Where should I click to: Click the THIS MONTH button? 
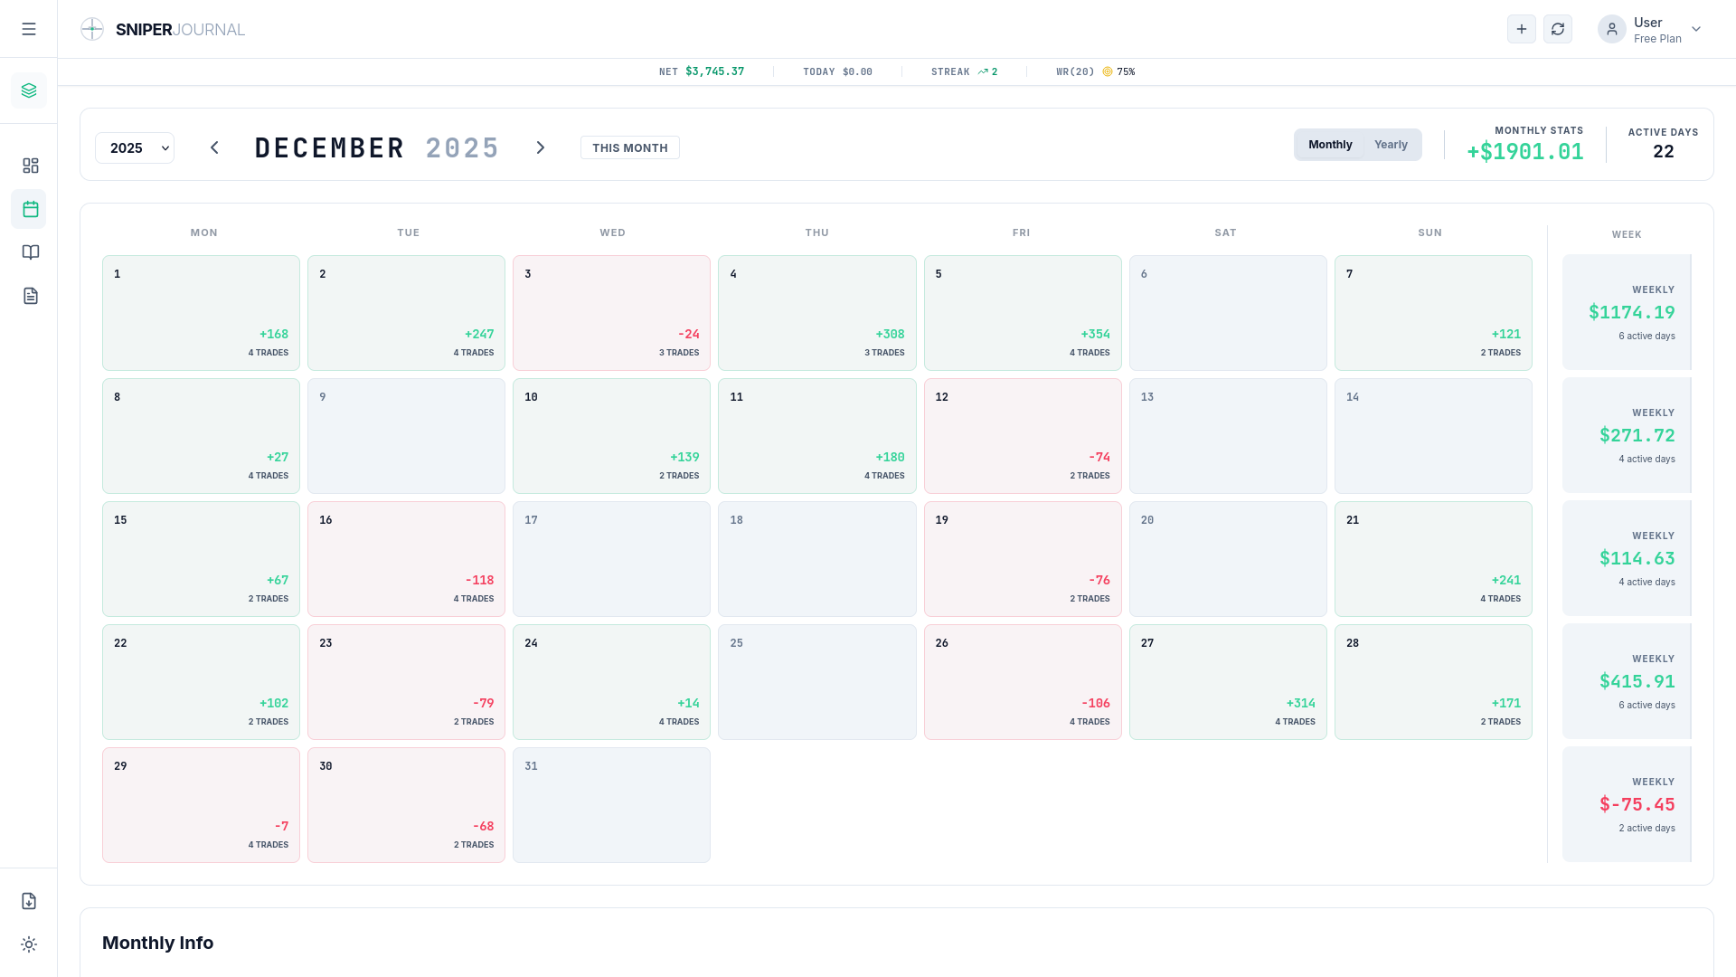tap(630, 147)
